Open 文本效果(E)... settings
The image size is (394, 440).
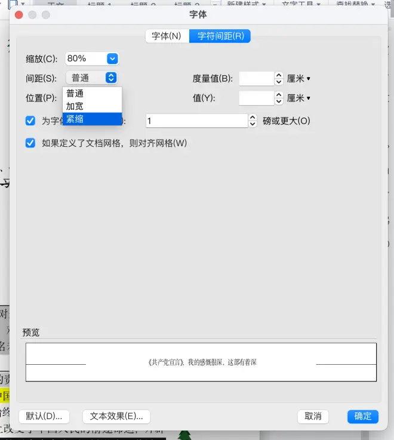pyautogui.click(x=116, y=416)
